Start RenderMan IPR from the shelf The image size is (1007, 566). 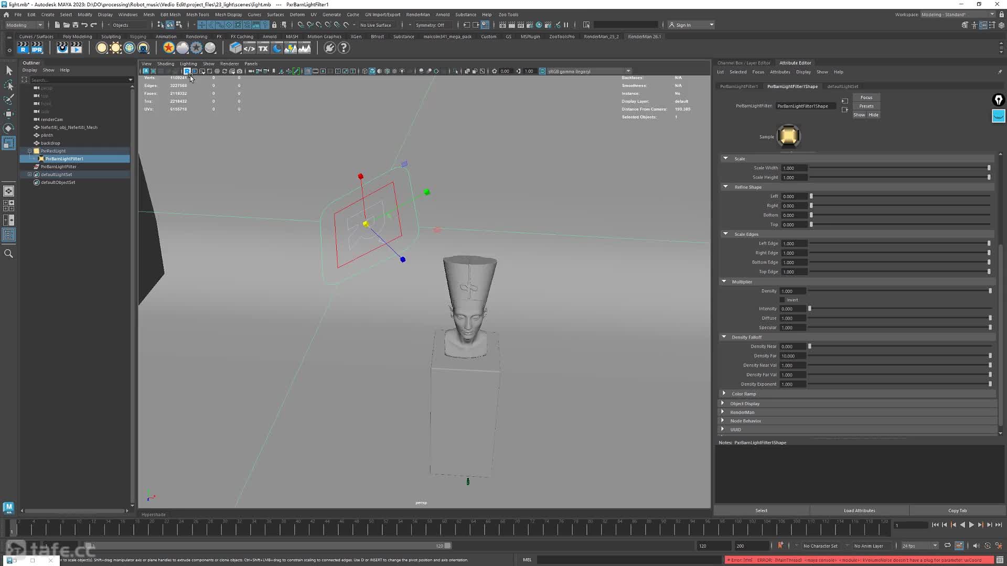[x=37, y=48]
